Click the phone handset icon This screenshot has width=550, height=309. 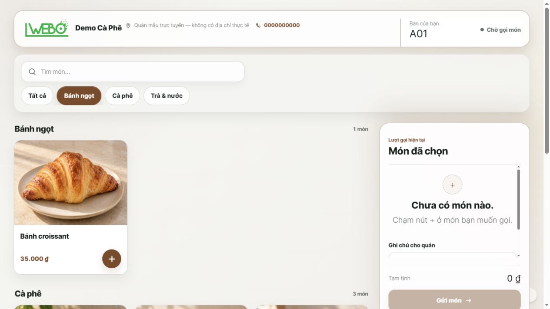click(x=258, y=26)
